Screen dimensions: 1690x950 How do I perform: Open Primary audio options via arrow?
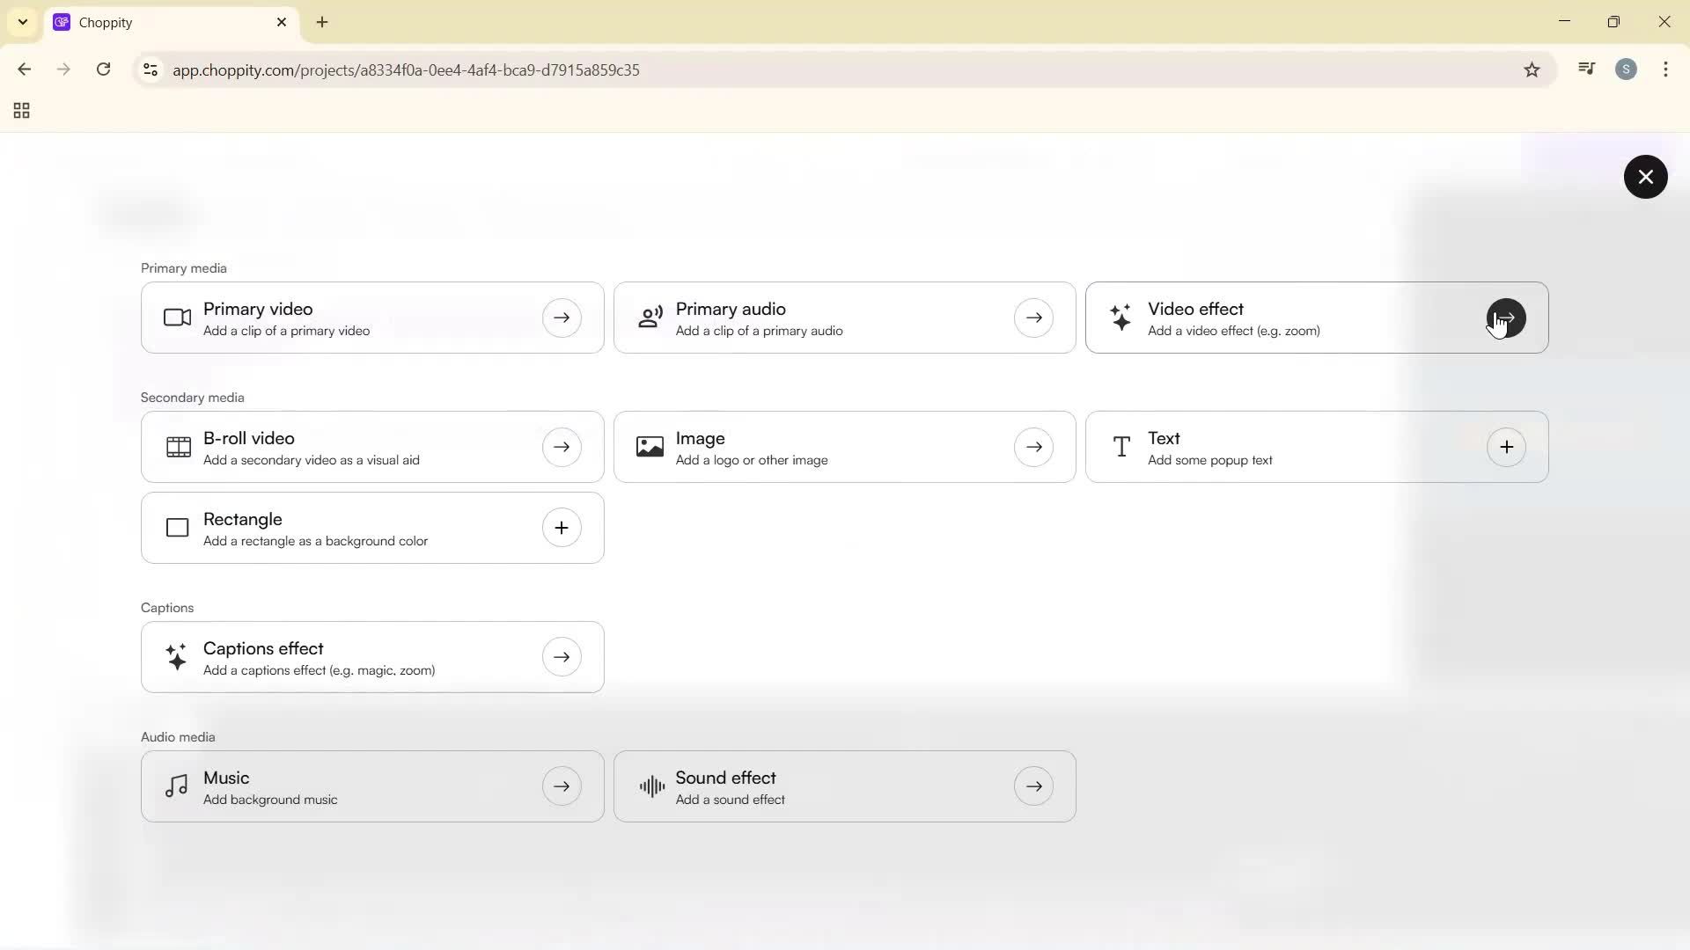tap(1034, 318)
